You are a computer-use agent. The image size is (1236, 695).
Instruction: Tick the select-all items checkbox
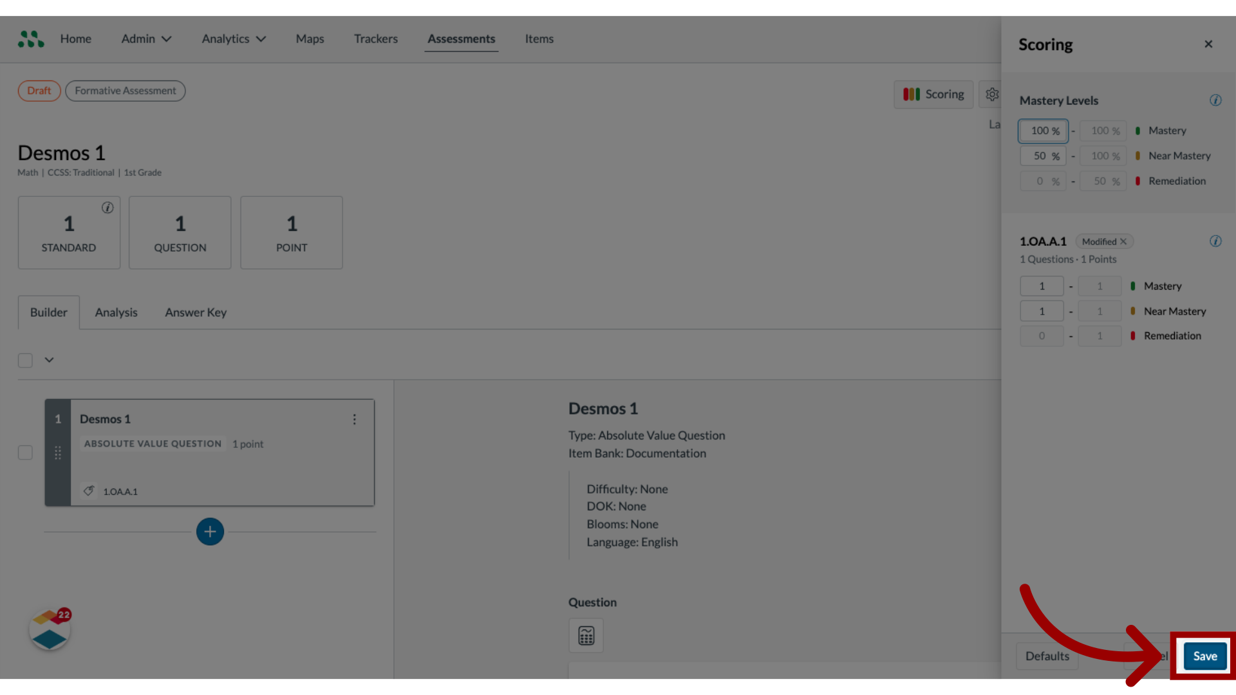(25, 360)
